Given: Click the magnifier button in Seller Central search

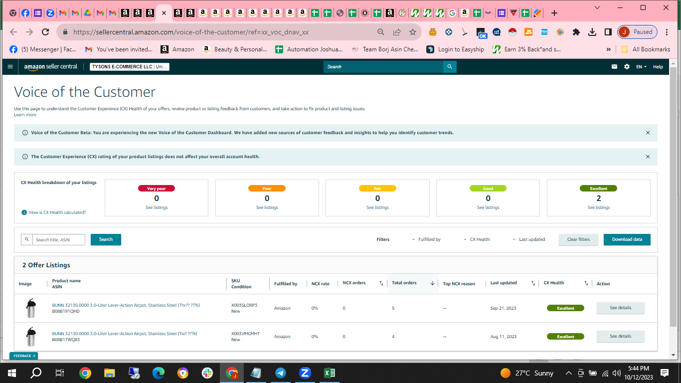Looking at the screenshot, I should click(x=450, y=66).
